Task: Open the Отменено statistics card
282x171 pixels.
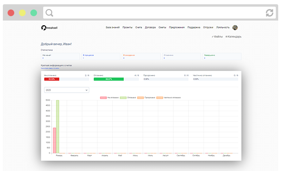Action: point(181,57)
